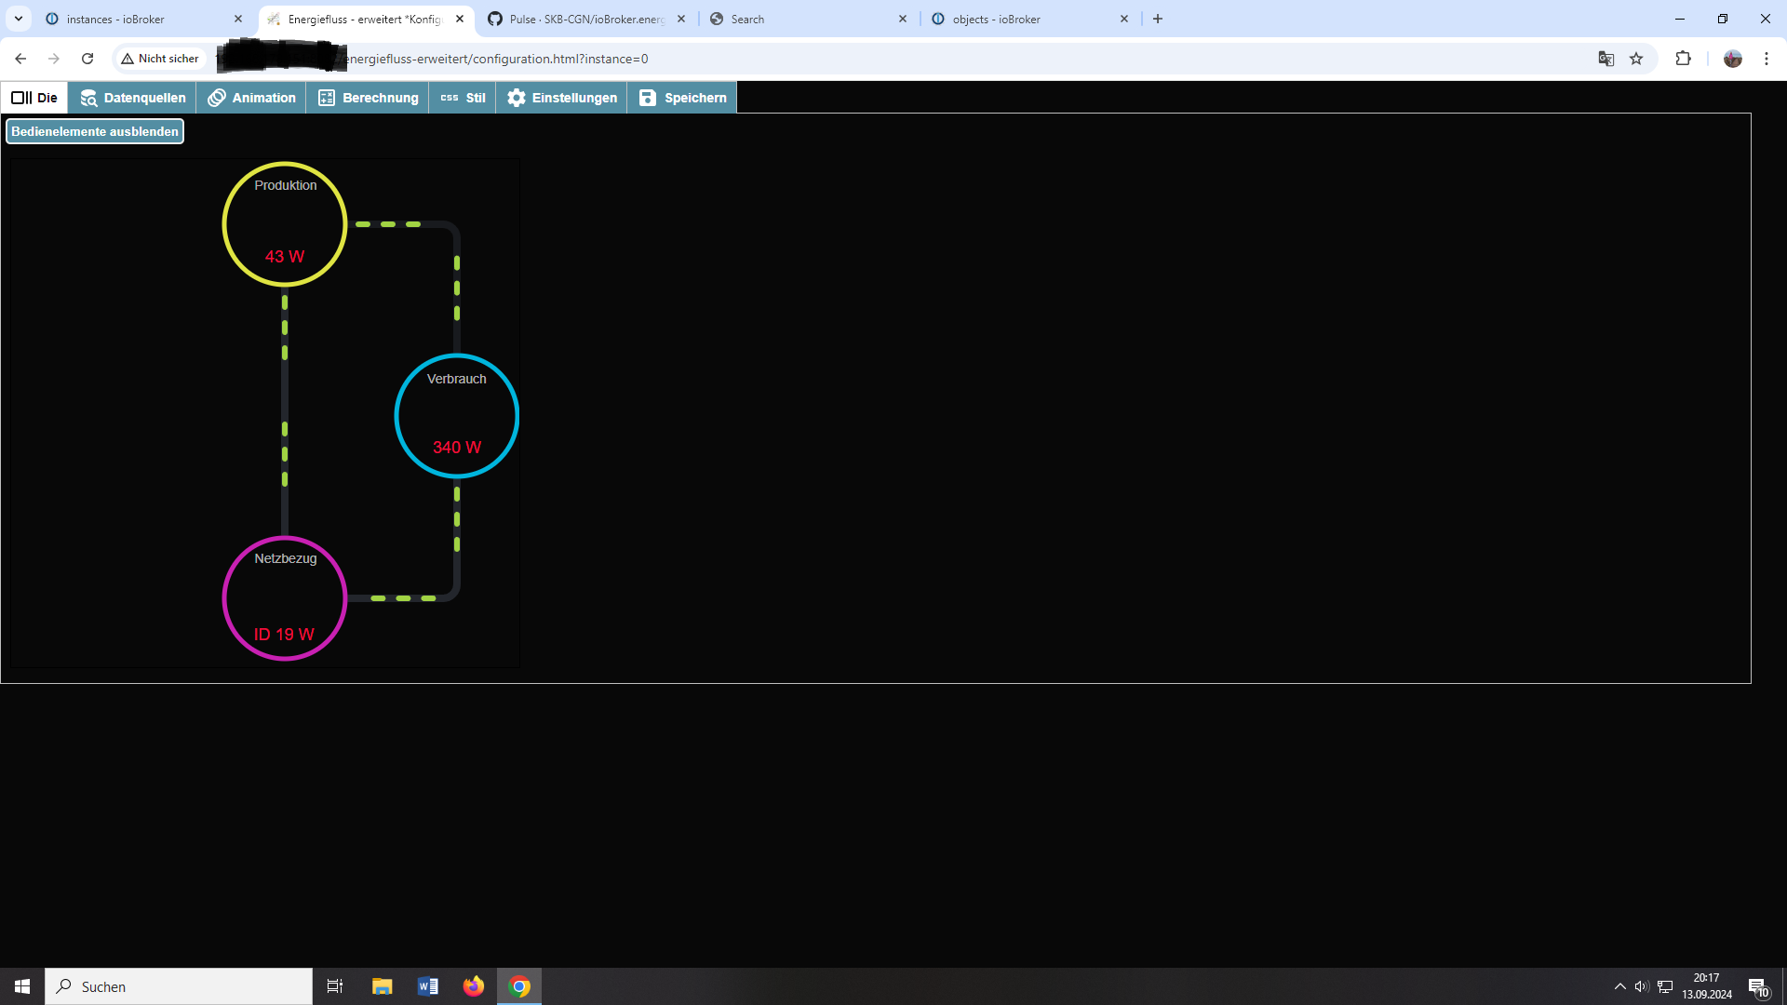
Task: Open the browser extensions puzzle icon
Action: coord(1683,59)
